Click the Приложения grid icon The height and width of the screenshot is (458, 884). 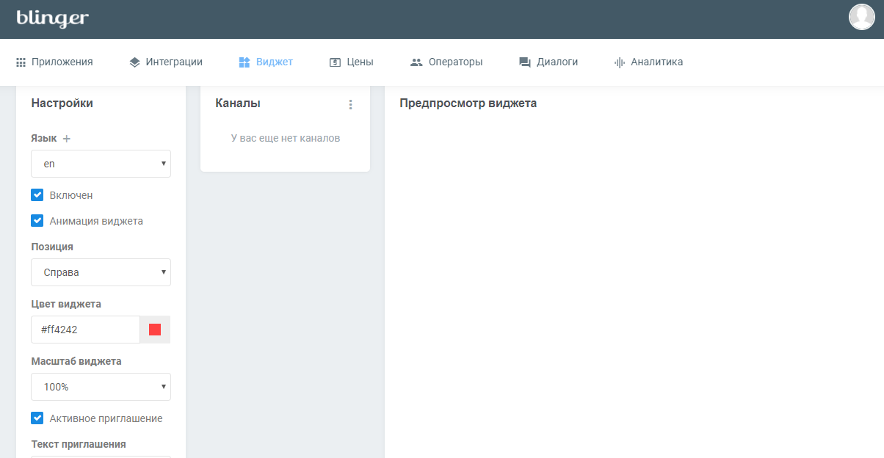[x=21, y=62]
